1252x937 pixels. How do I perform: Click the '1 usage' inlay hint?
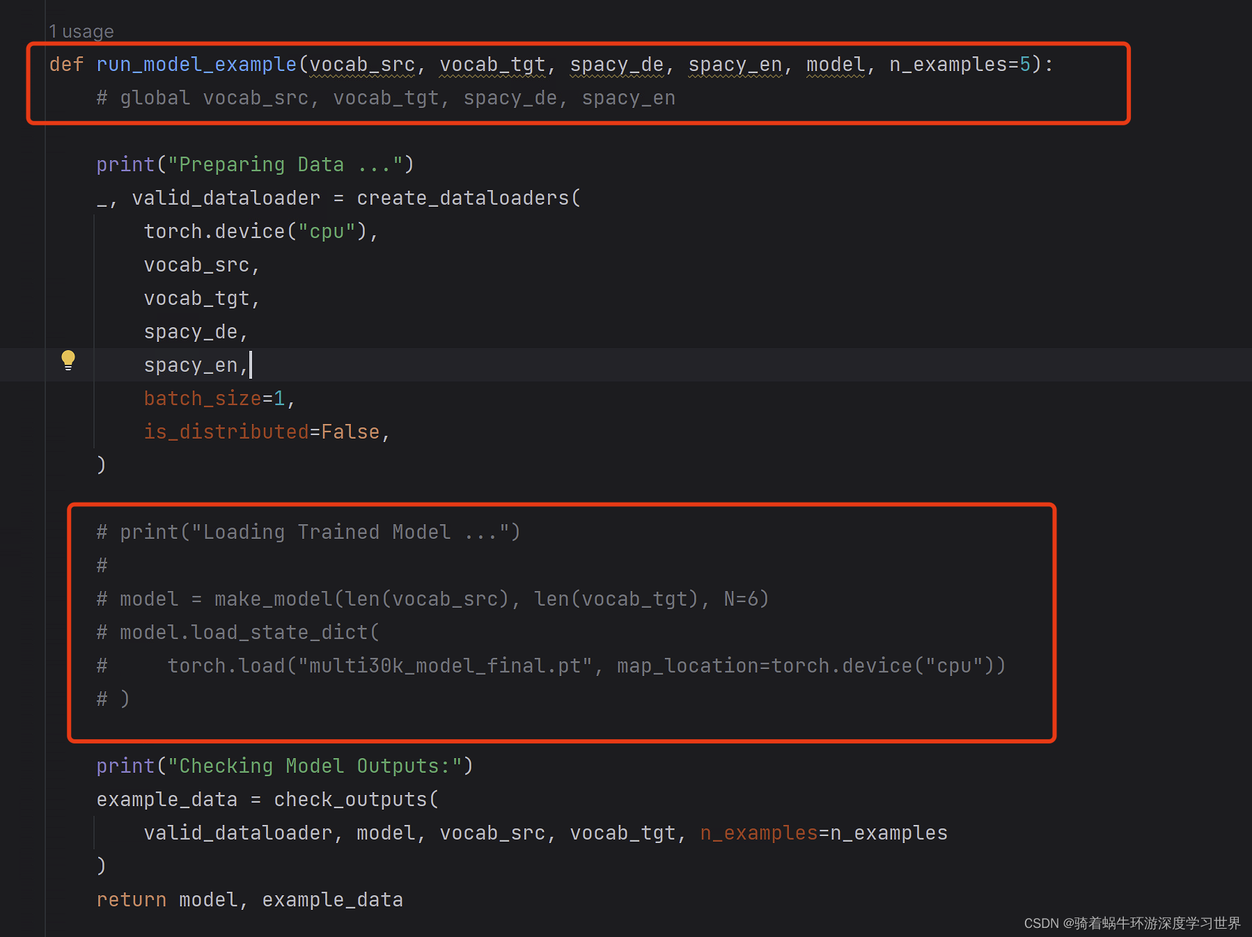coord(81,31)
